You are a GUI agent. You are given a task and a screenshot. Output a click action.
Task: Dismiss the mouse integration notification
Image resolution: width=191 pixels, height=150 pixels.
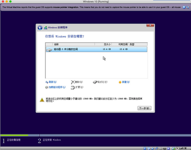point(184,7)
